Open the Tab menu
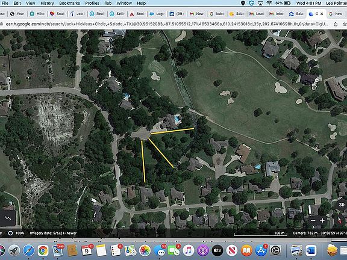This screenshot has width=347, height=260. tap(108, 3)
